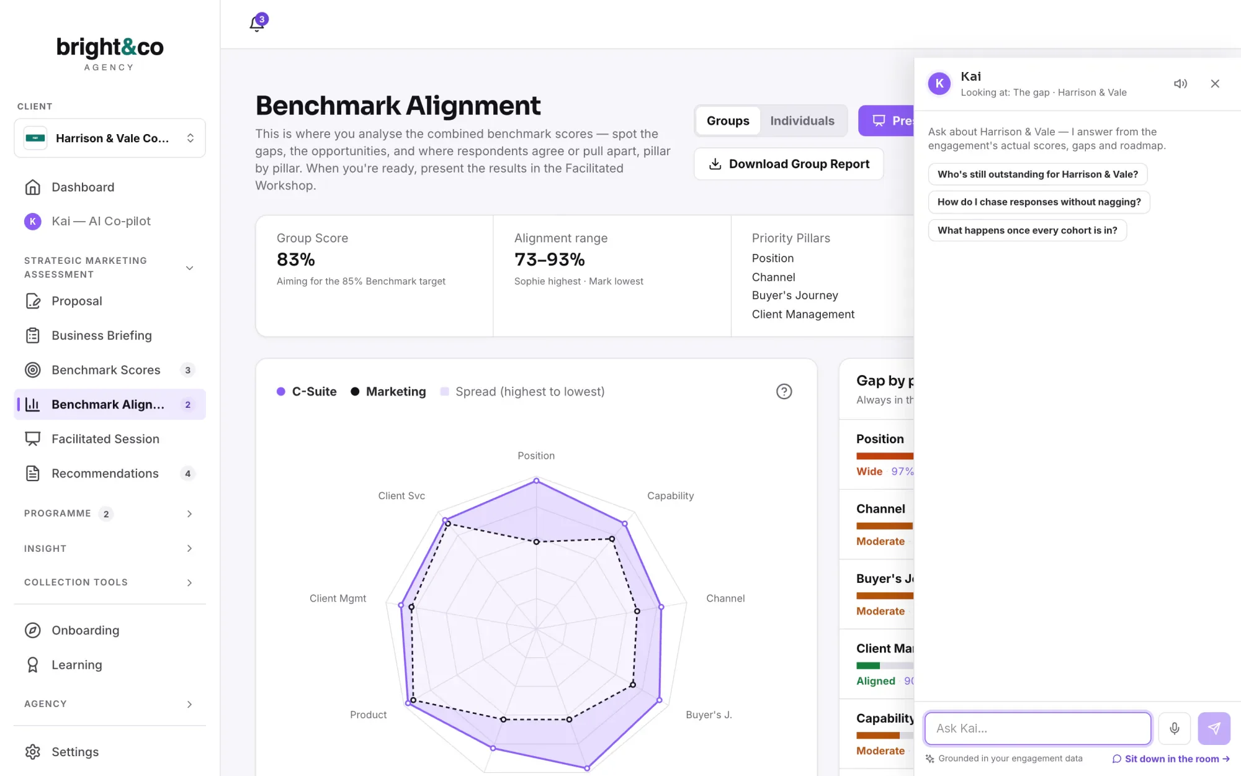Click the Recommendations file icon
The height and width of the screenshot is (776, 1241).
coord(33,474)
